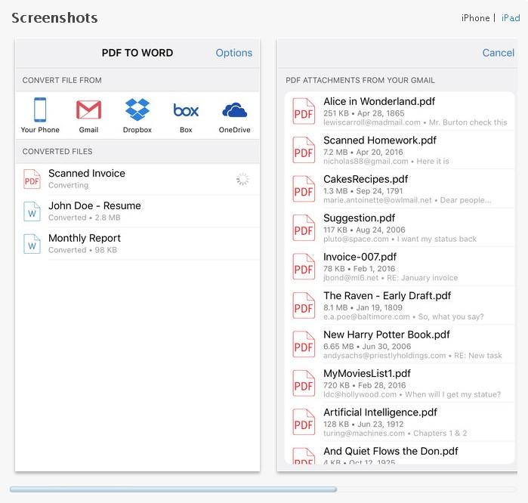Pick the Dropbox source icon
The width and height of the screenshot is (528, 503).
[137, 110]
